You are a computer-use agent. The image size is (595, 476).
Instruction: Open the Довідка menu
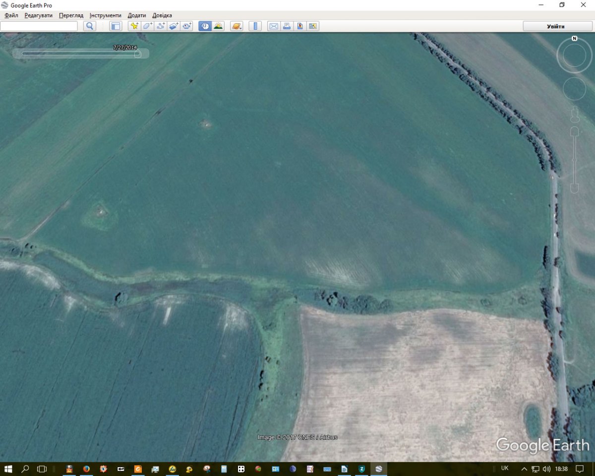(x=162, y=15)
